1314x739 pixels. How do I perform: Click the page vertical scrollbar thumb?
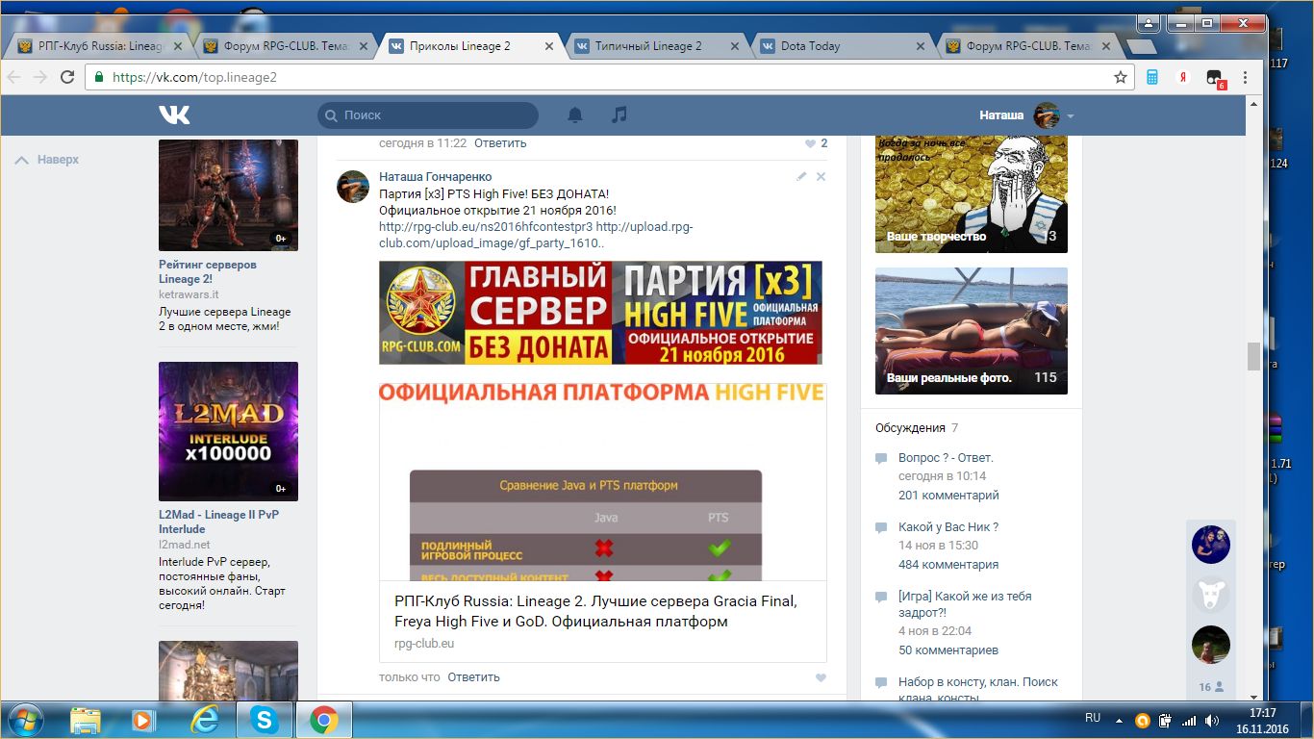tap(1252, 356)
